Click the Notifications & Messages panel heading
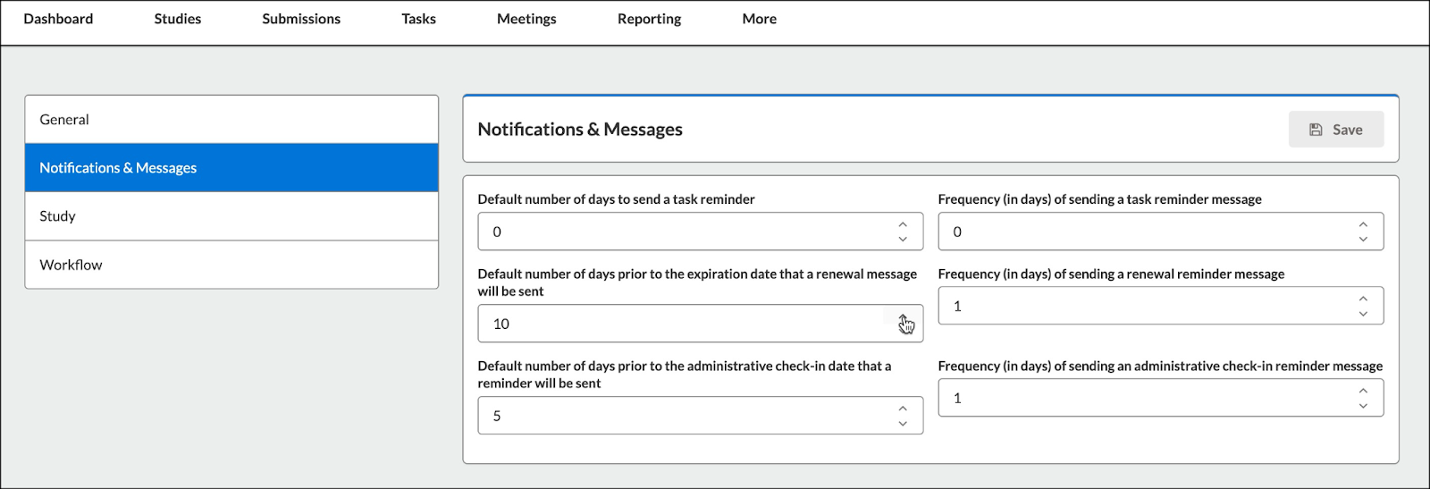This screenshot has width=1430, height=489. click(x=580, y=130)
